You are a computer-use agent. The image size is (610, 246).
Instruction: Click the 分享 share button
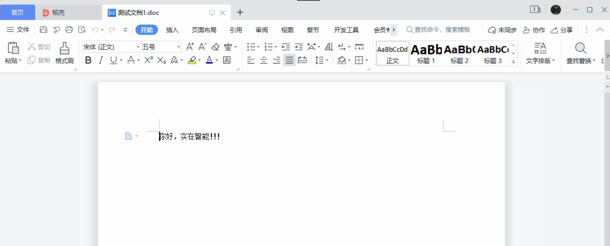tap(562, 30)
